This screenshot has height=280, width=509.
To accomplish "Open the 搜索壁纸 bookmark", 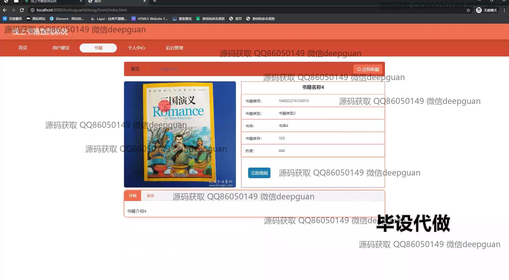I will 182,19.
